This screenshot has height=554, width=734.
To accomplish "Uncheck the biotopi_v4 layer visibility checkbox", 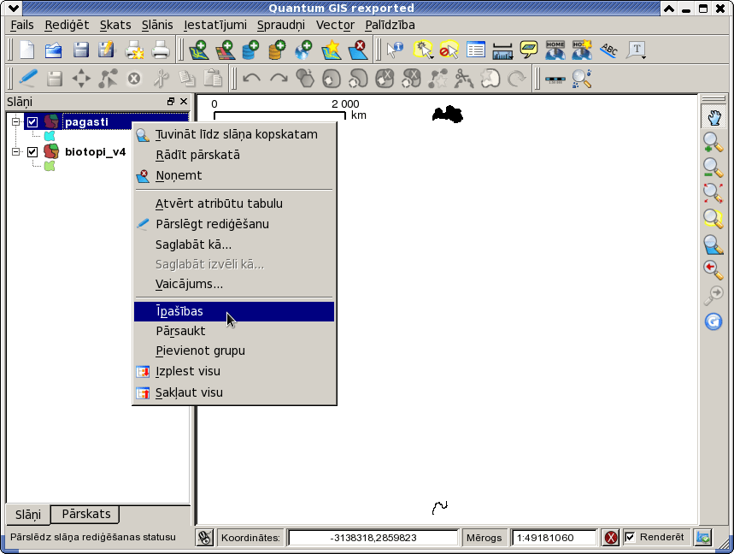I will (x=32, y=151).
